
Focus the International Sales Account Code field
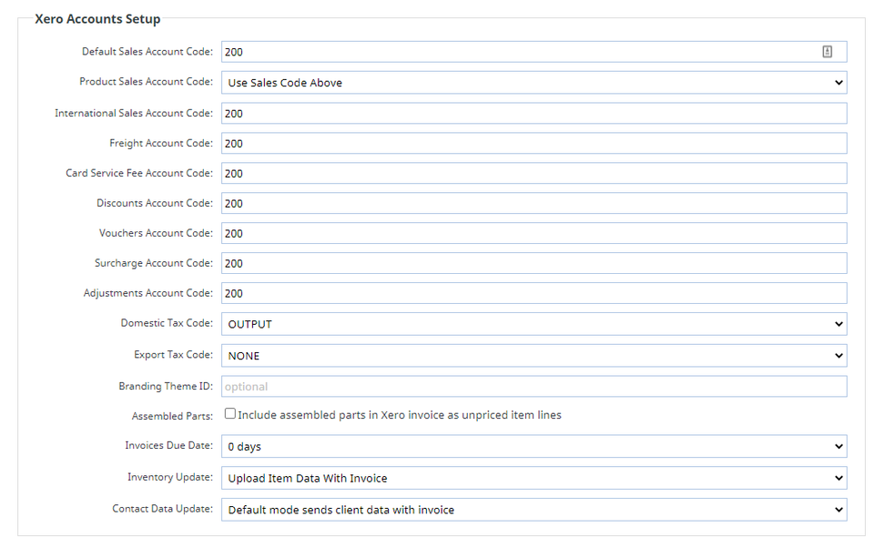click(x=534, y=113)
